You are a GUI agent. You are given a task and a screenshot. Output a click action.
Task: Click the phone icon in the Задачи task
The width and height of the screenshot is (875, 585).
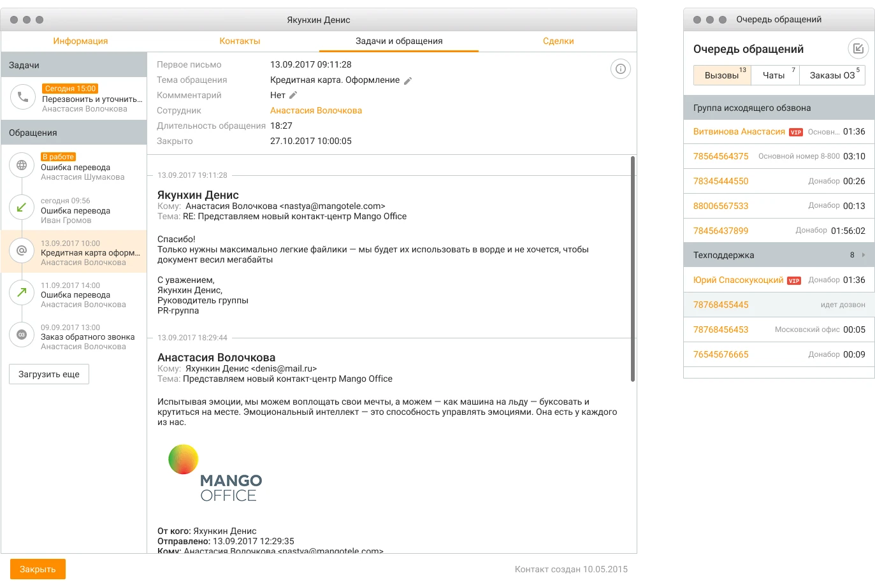[x=22, y=97]
